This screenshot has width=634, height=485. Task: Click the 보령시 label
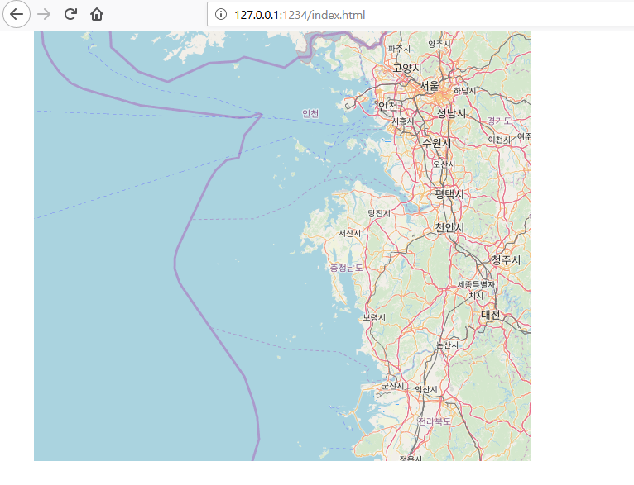coord(374,317)
